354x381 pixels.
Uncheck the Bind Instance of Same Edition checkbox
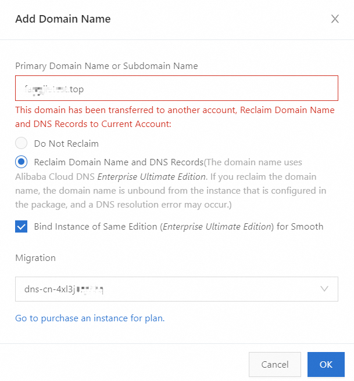(x=22, y=227)
